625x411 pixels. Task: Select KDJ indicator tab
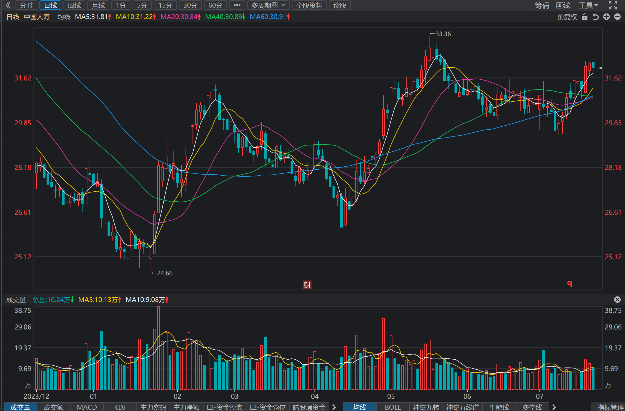pyautogui.click(x=120, y=407)
